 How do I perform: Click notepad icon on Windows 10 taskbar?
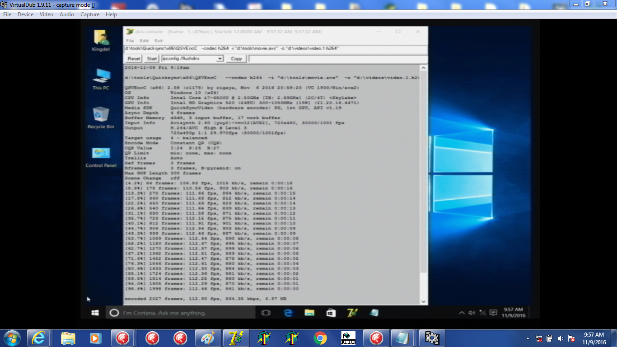(374, 313)
